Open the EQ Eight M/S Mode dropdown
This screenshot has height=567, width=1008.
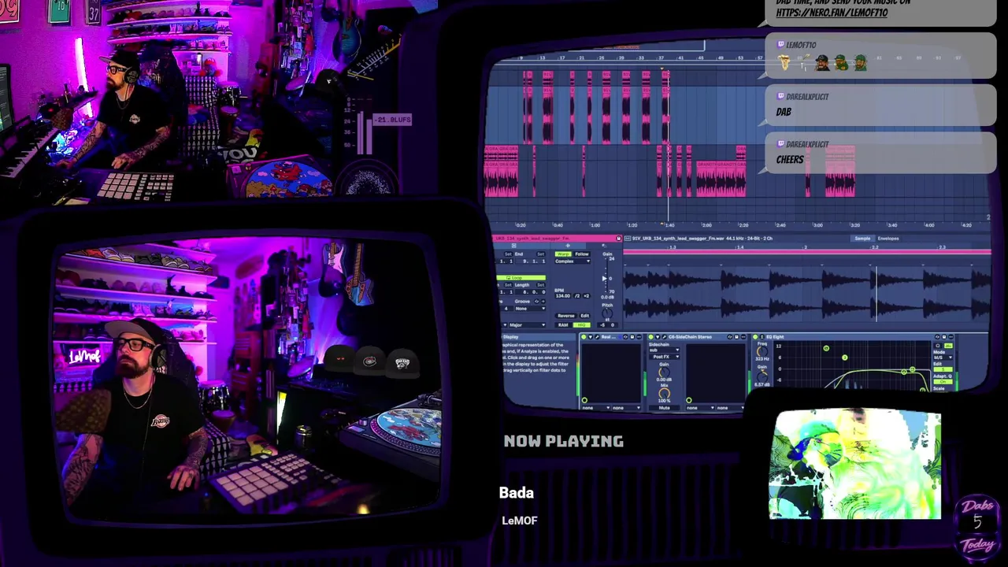(x=943, y=358)
